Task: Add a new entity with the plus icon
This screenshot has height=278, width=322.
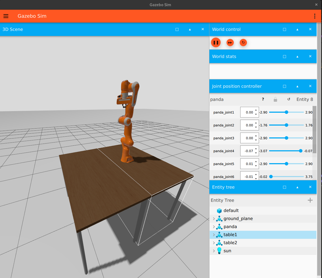Action: [310, 200]
